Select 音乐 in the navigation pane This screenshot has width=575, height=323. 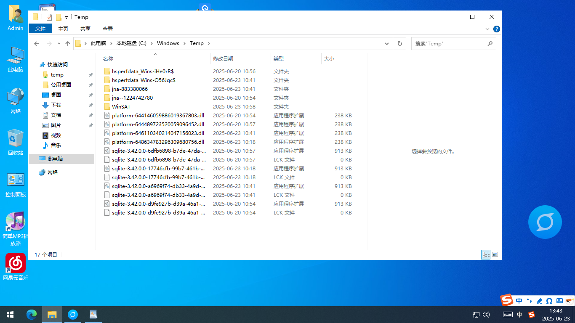click(x=56, y=146)
